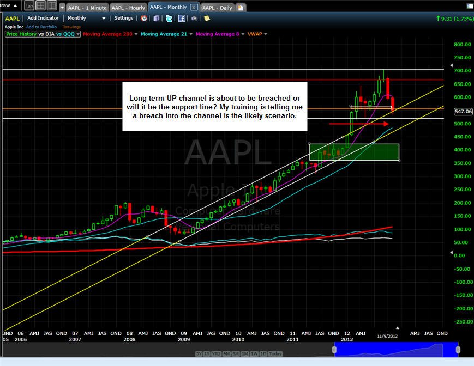Expand VWAP indicator options arrow
Image resolution: width=474 pixels, height=366 pixels.
click(266, 34)
